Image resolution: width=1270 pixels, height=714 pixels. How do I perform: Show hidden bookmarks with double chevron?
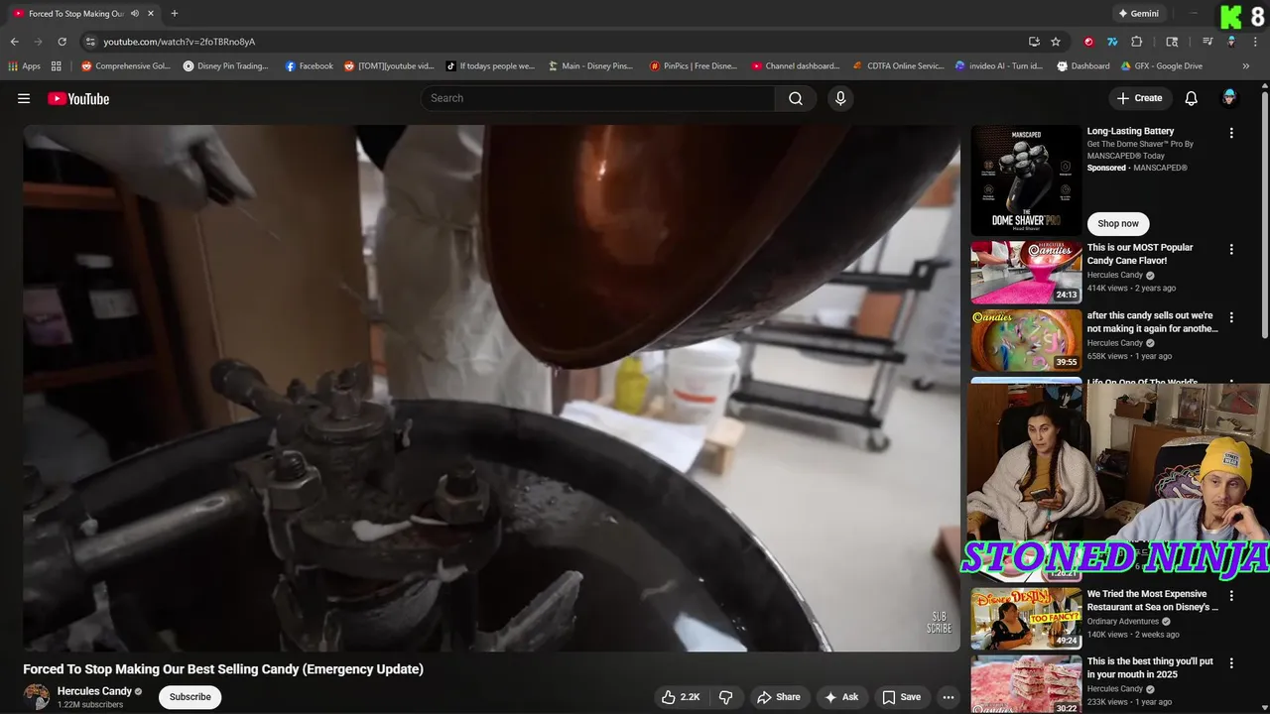point(1246,66)
